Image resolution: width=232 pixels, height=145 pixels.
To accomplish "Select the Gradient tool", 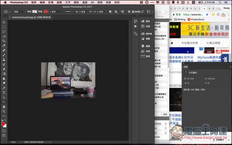I will pyautogui.click(x=4, y=74).
